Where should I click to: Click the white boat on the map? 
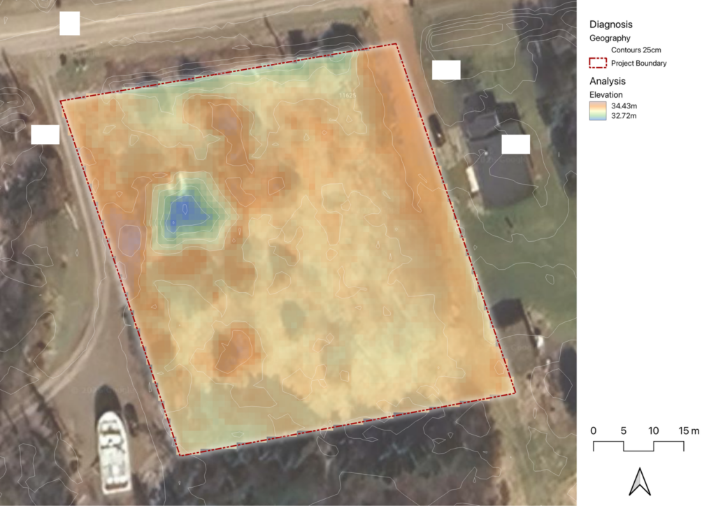point(112,450)
